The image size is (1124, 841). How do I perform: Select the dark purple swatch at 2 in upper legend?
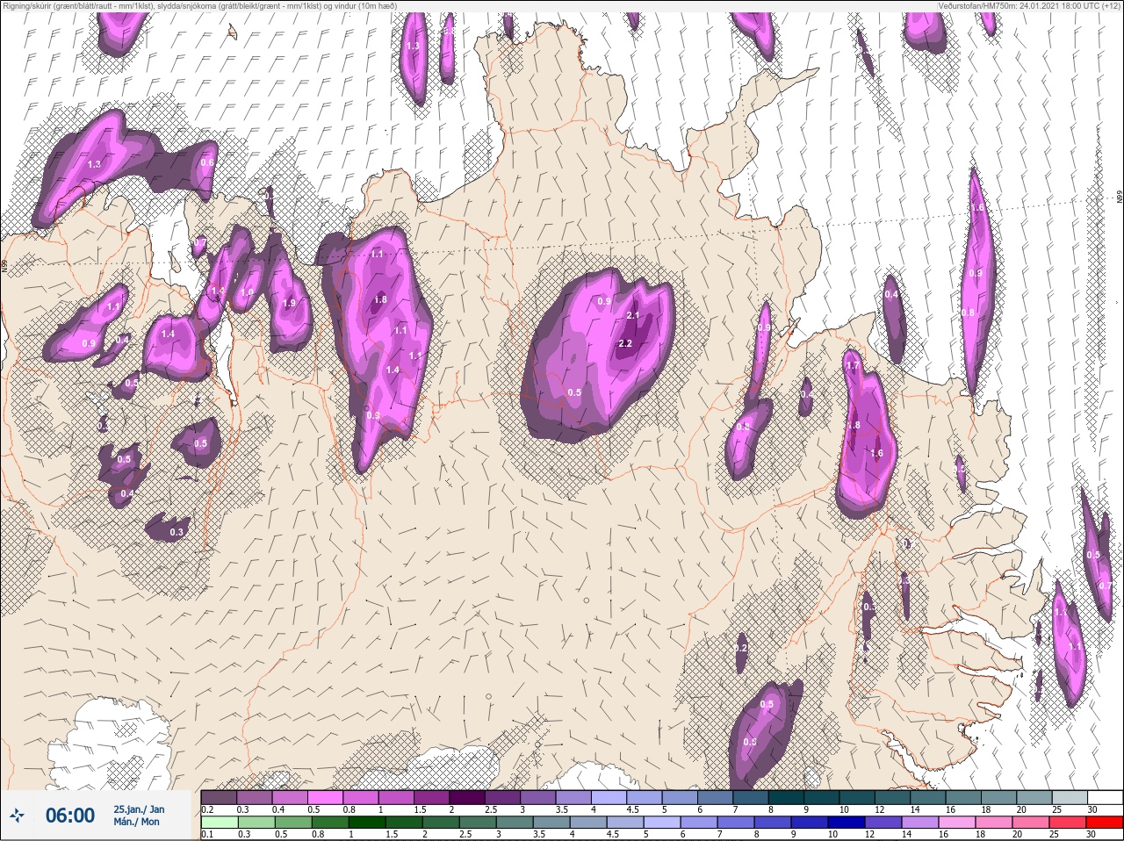pyautogui.click(x=467, y=797)
